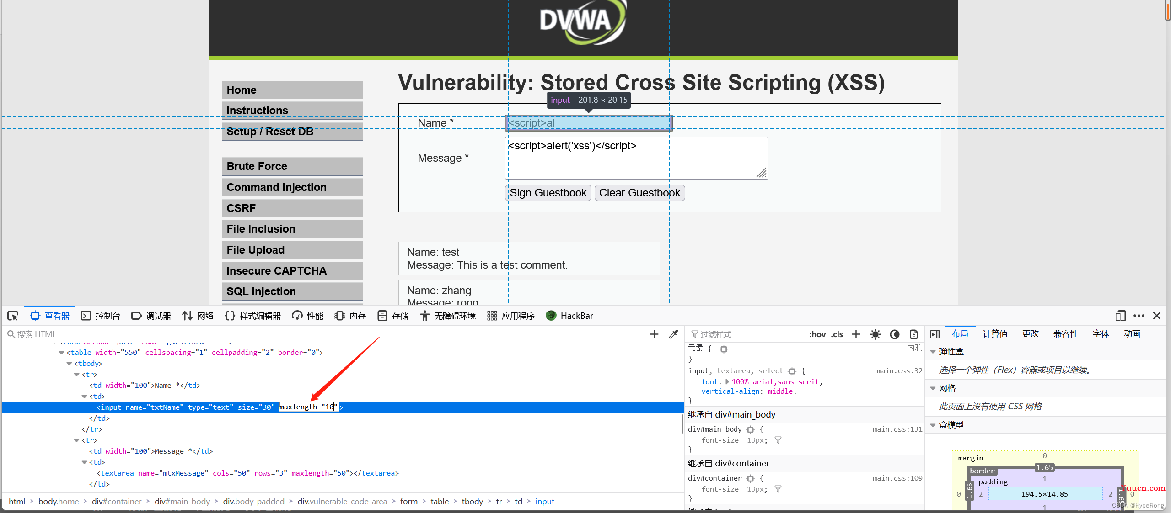The width and height of the screenshot is (1171, 513).
Task: Collapse the second tr node
Action: (76, 440)
